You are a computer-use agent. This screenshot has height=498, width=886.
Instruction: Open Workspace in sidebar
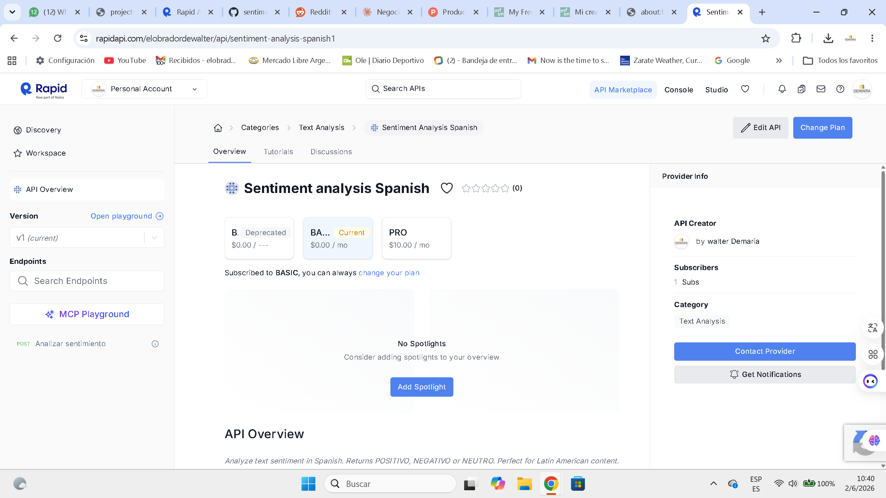pos(46,153)
